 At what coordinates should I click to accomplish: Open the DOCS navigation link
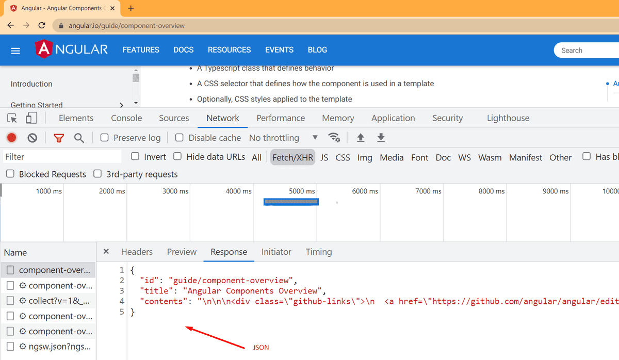tap(184, 50)
